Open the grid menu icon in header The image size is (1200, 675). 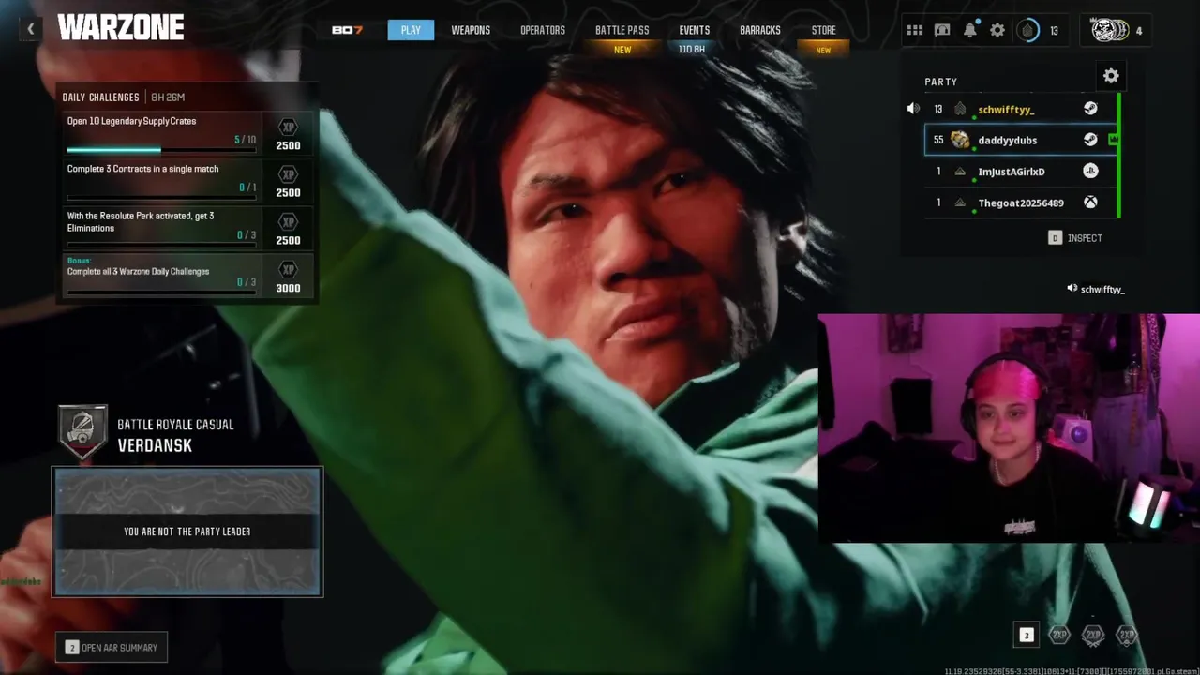tap(915, 30)
